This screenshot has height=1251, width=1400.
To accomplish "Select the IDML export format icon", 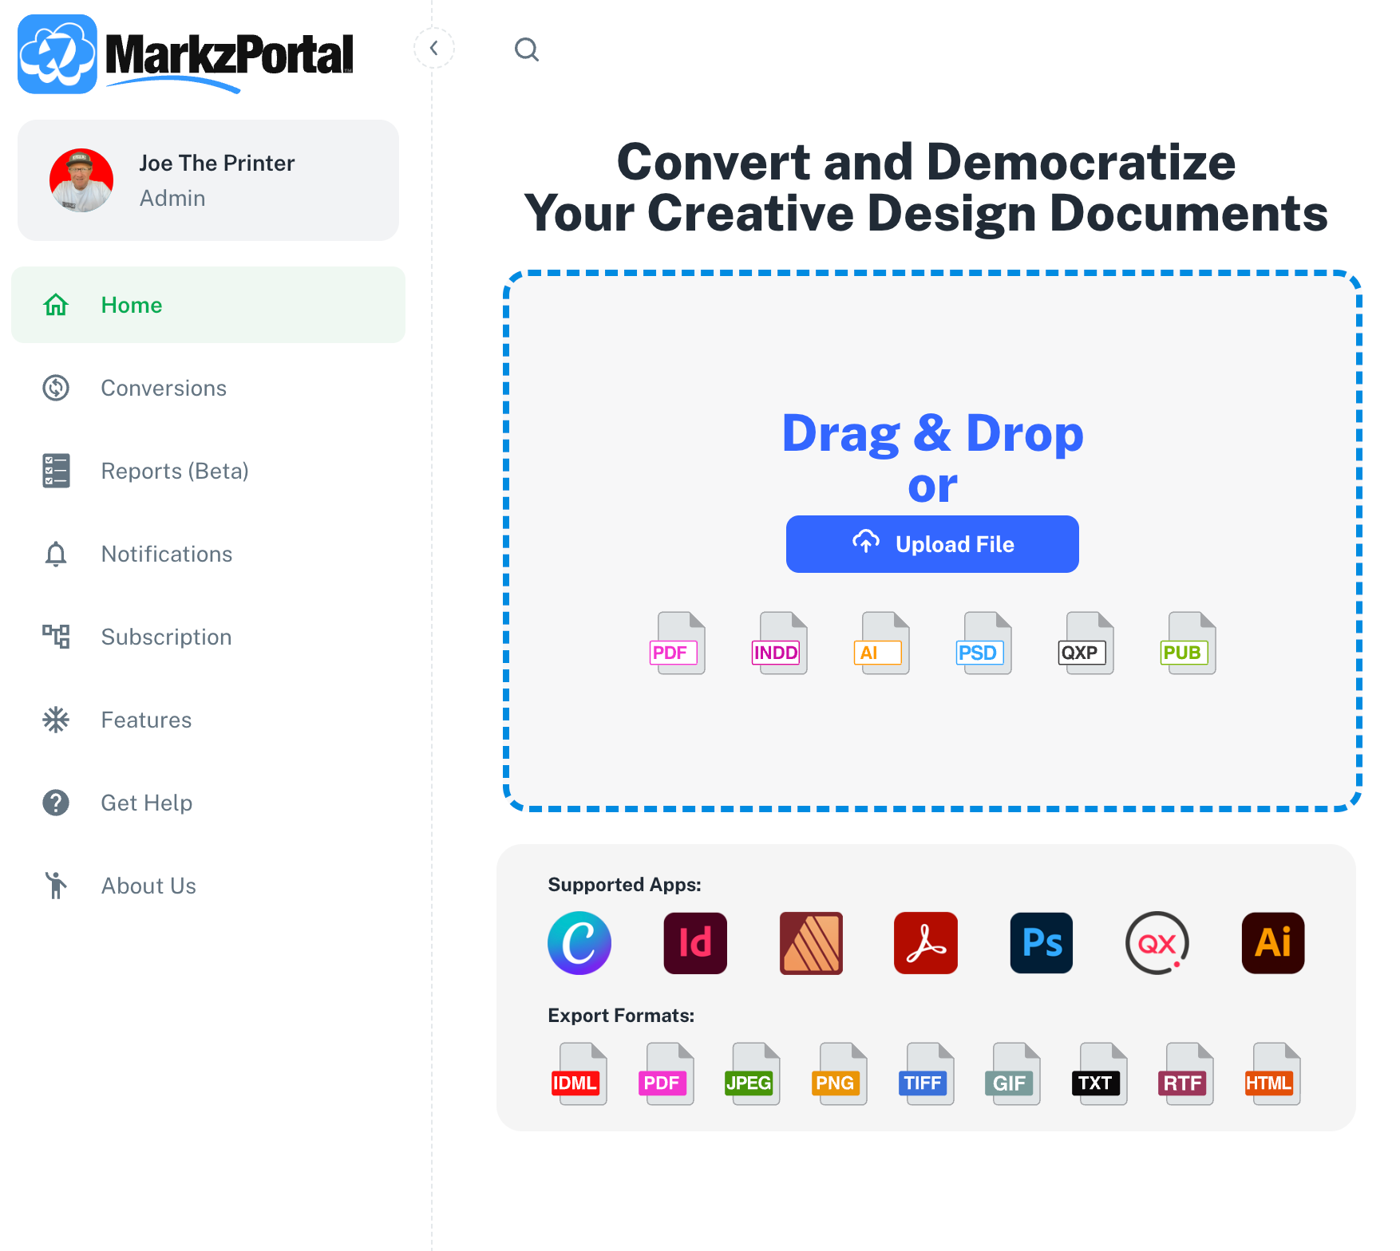I will click(x=579, y=1074).
